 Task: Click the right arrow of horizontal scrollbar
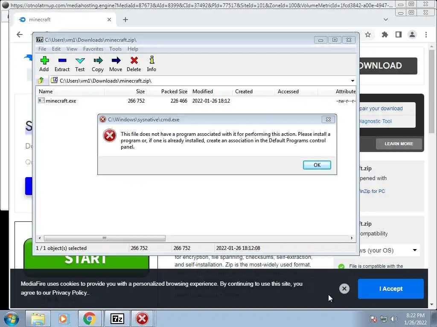click(352, 238)
